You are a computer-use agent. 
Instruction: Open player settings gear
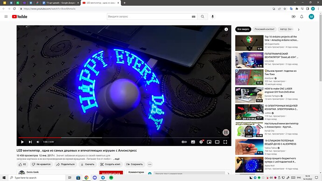tap(201, 142)
